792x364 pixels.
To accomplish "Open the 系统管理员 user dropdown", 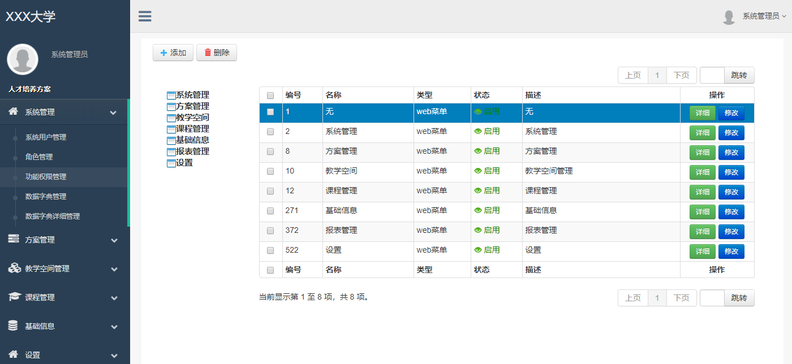I will pyautogui.click(x=764, y=16).
